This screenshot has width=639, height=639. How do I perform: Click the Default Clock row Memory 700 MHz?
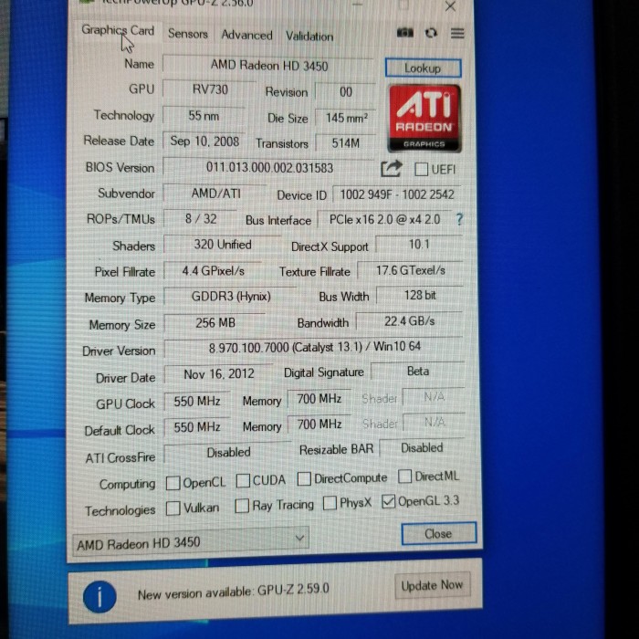coord(319,424)
